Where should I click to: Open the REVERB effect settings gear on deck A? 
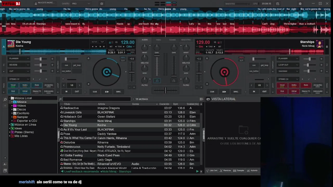pyautogui.click(x=52, y=65)
